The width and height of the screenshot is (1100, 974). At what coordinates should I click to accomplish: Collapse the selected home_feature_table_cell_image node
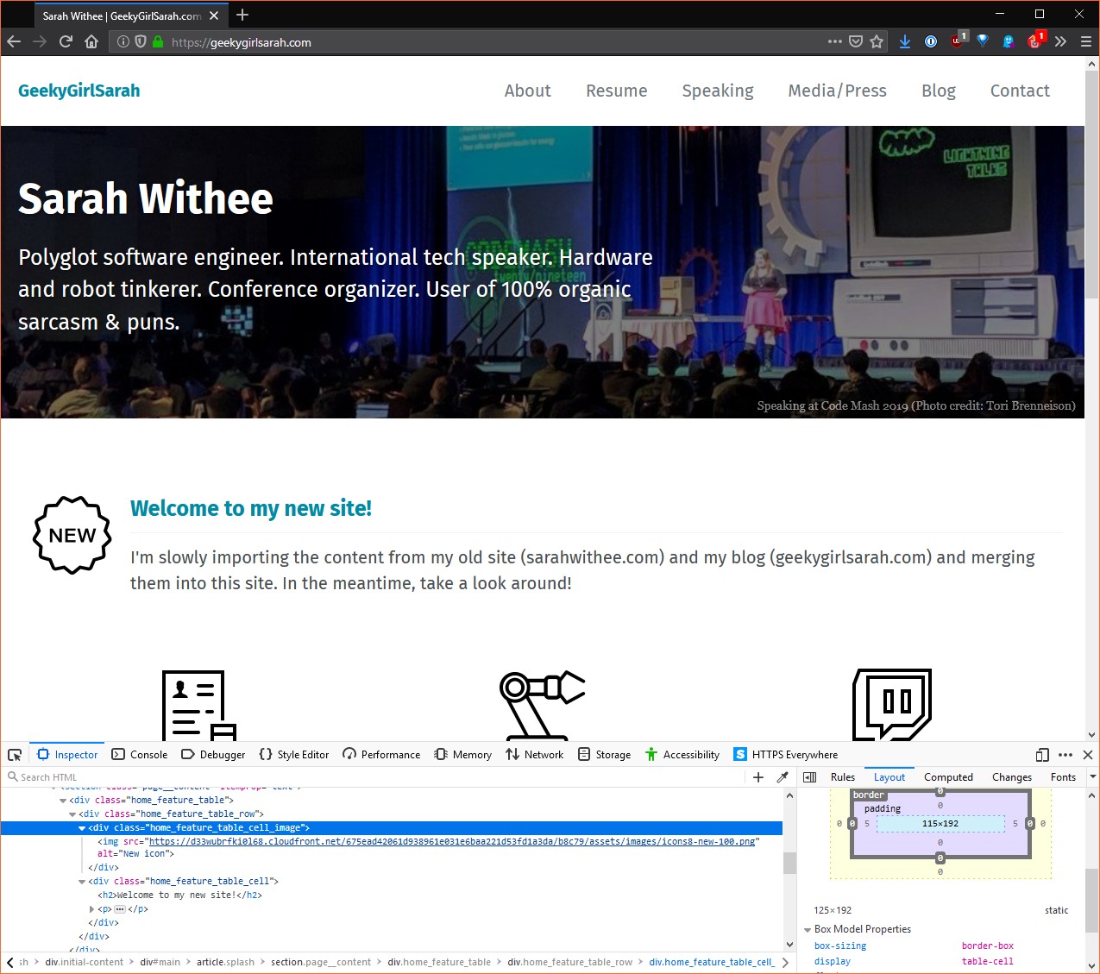click(82, 828)
